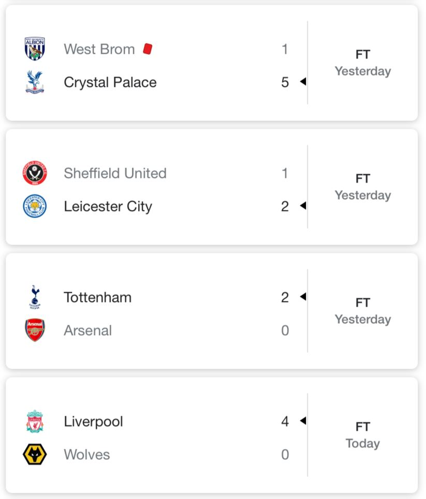Select the Arsenal team name
426x499 pixels.
[x=87, y=330]
